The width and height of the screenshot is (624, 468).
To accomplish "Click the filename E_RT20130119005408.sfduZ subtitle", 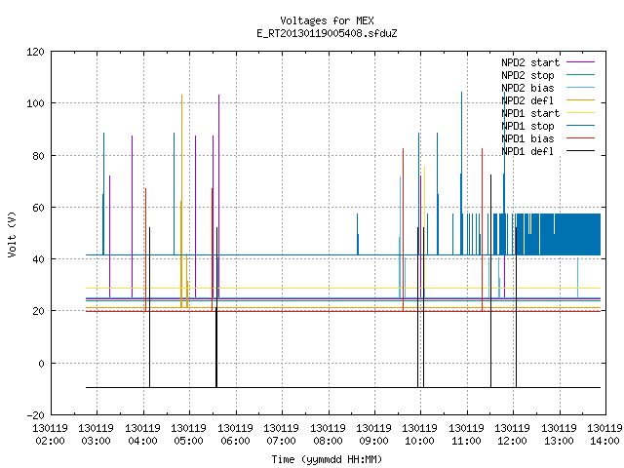I will [327, 33].
